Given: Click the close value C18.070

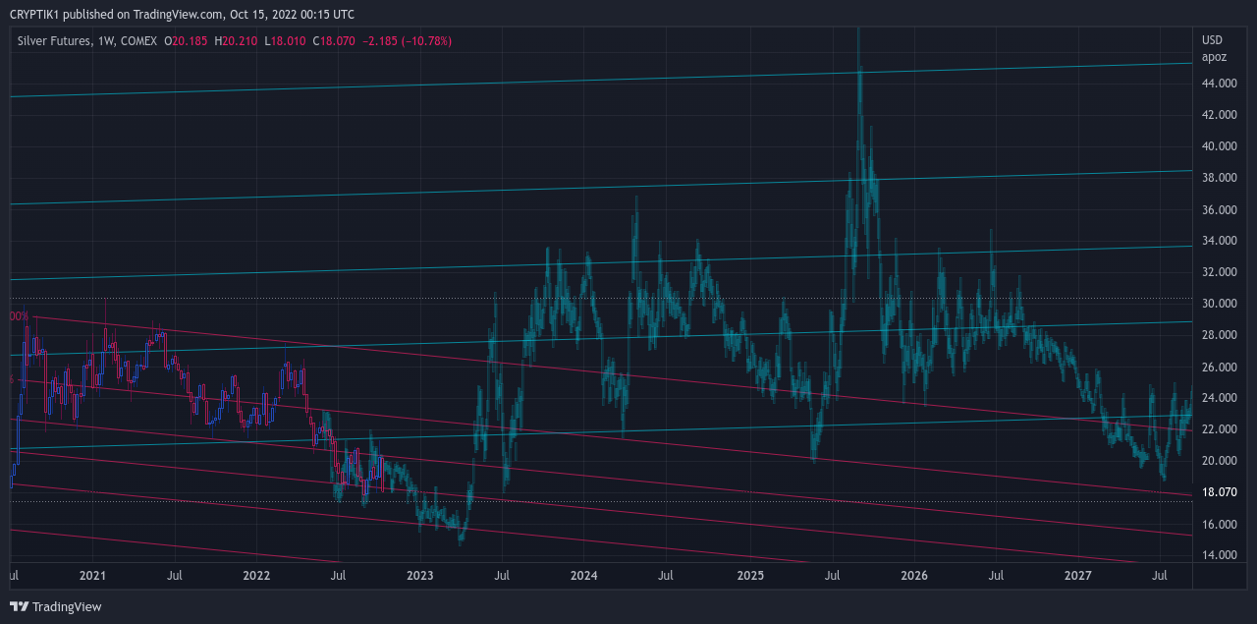Looking at the screenshot, I should click(335, 40).
